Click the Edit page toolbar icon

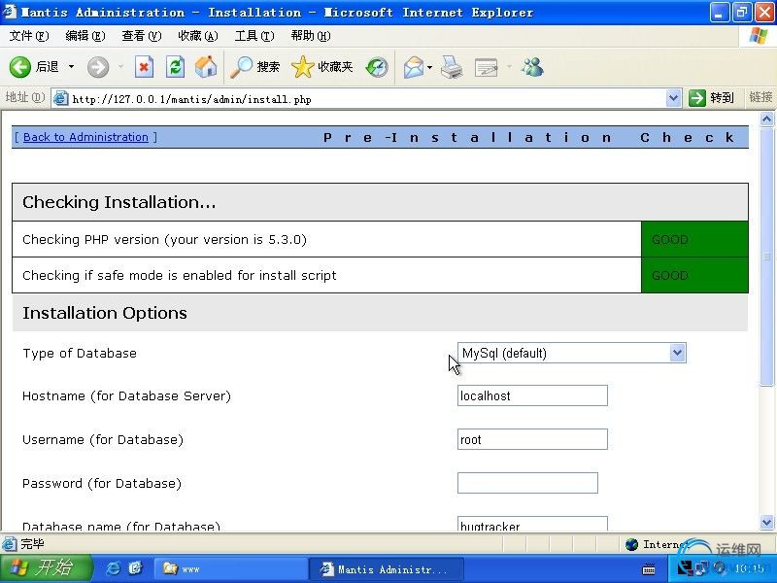pos(487,67)
